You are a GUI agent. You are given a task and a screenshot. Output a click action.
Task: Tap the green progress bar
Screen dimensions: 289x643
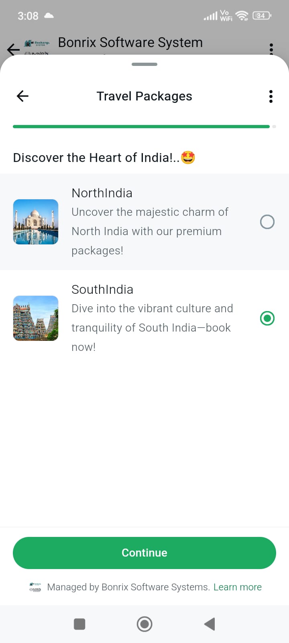141,127
